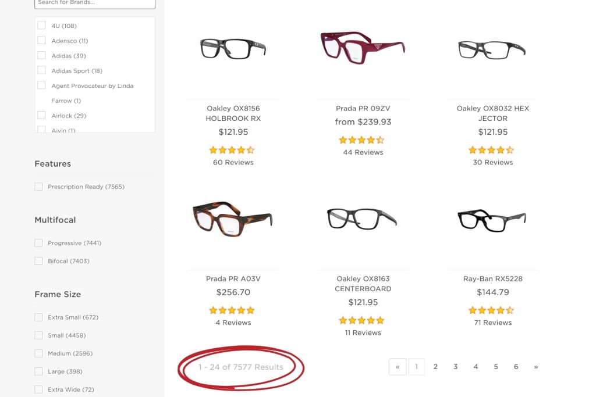596x397 pixels.
Task: Enable the Extra Wide frame size filter
Action: coord(38,389)
